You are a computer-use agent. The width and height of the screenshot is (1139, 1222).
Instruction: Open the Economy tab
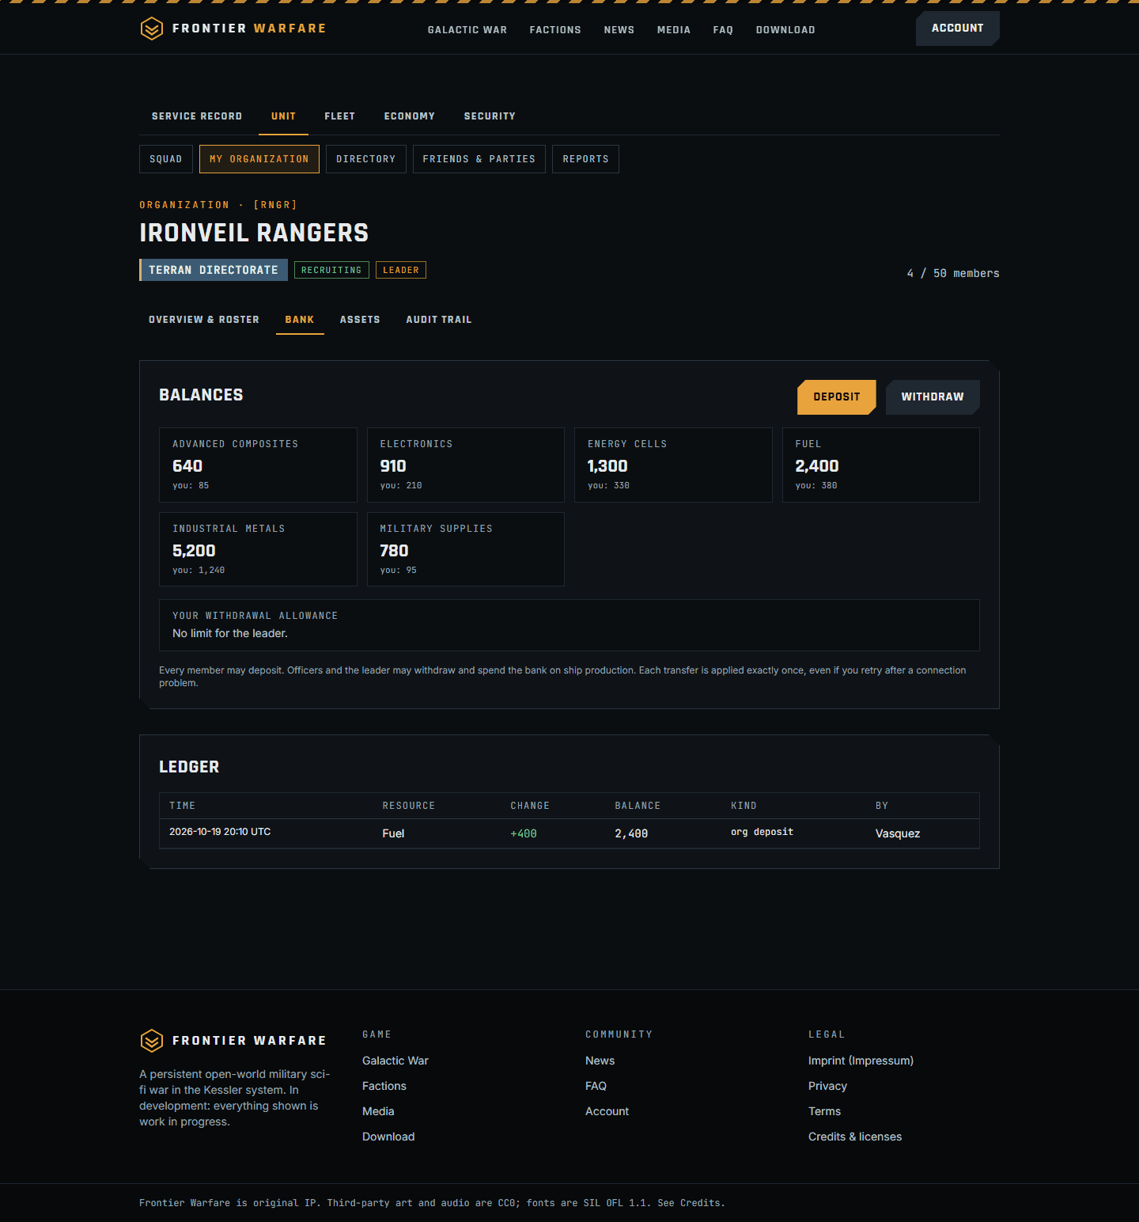410,116
